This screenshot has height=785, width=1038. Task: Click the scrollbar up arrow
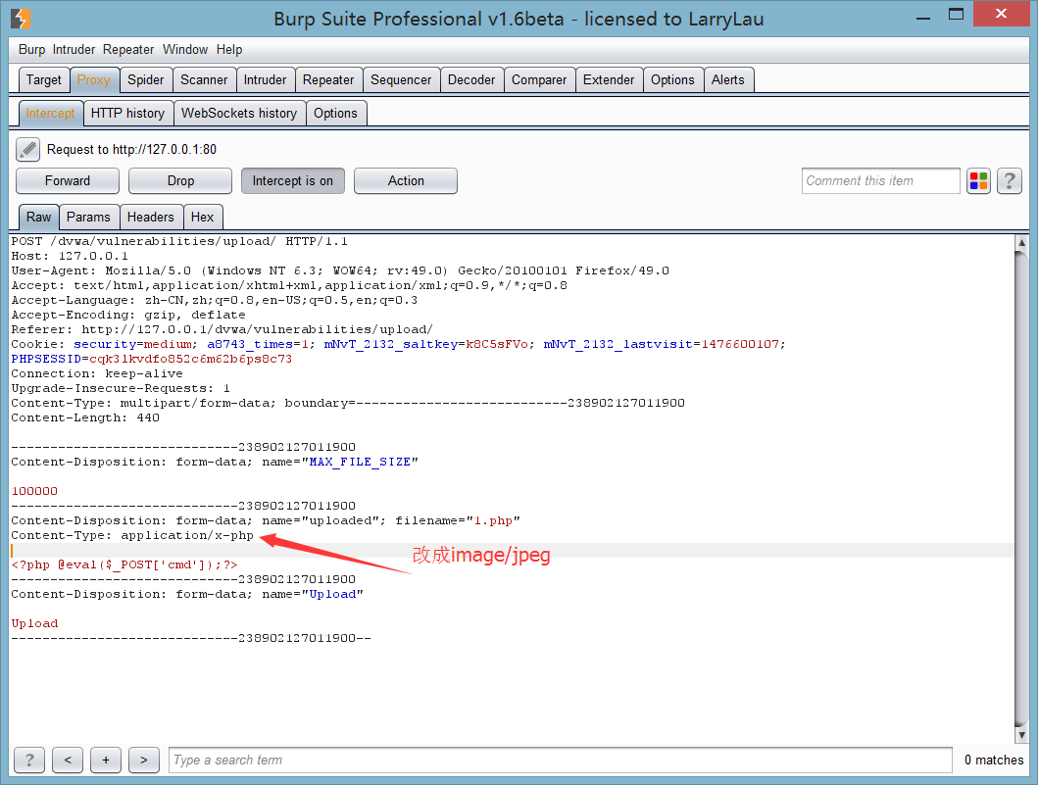[x=1021, y=242]
